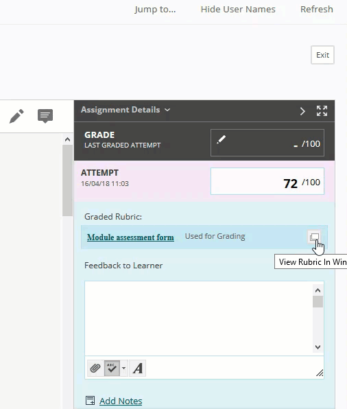This screenshot has width=347, height=409.
Task: Open the comment bubble tool
Action: (45, 116)
